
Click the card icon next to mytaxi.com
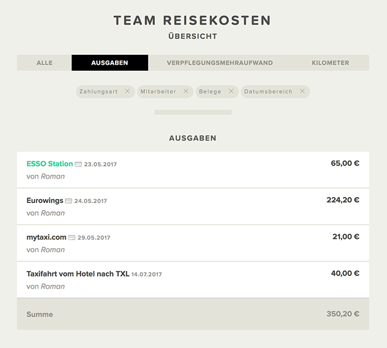point(71,237)
